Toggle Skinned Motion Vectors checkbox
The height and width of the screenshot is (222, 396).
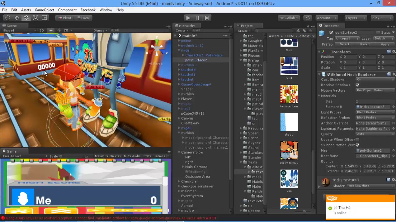(358, 145)
